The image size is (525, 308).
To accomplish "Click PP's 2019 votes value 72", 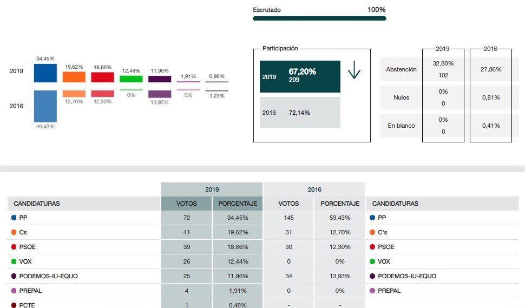I will [187, 218].
